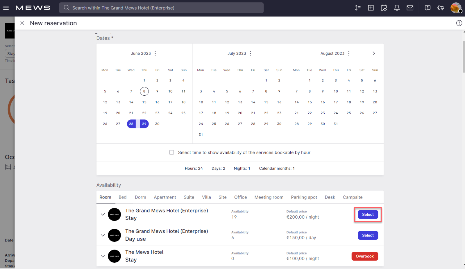
Task: Select June 15 in the calendar
Action: (144, 102)
